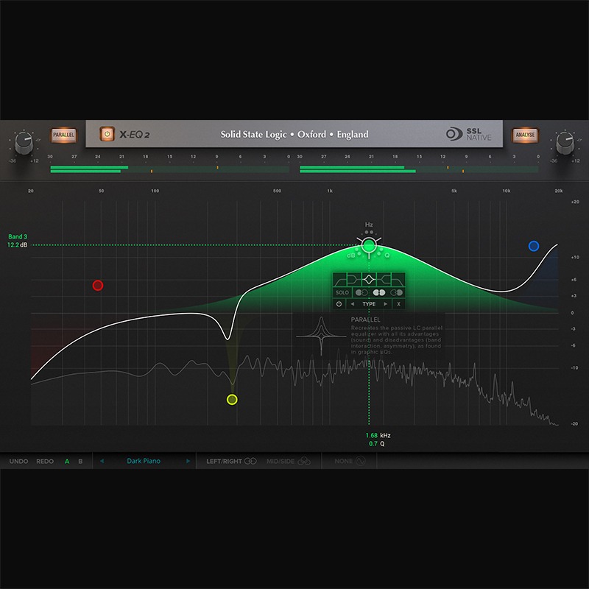Select the red band 1 node
This screenshot has height=589, width=589.
98,286
